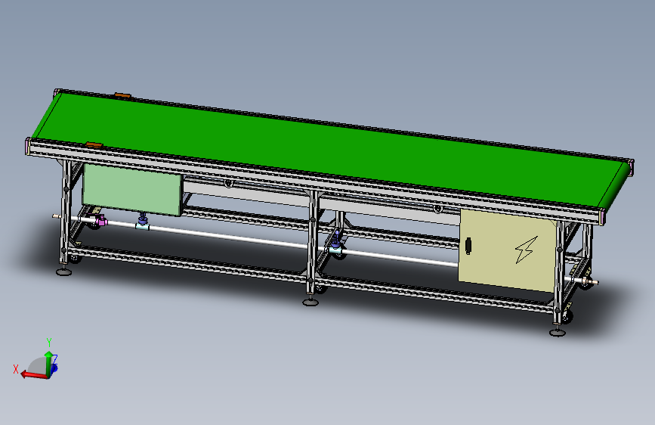
Task: Click the black handle on the cabinet door
Action: click(x=468, y=246)
